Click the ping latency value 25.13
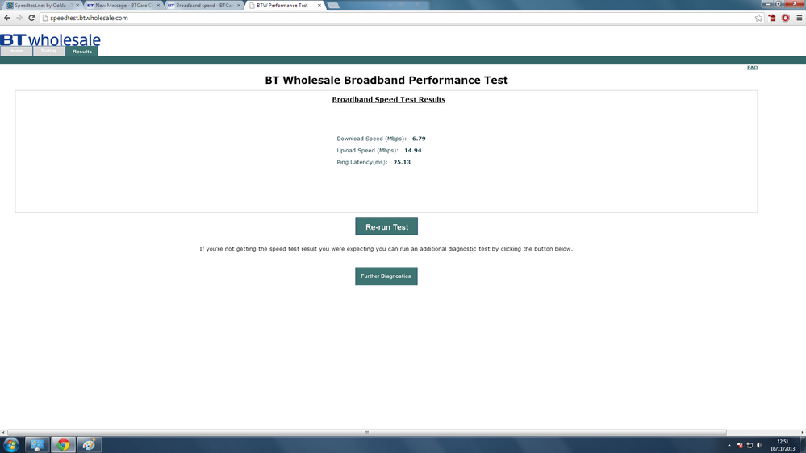806x453 pixels. (x=402, y=162)
